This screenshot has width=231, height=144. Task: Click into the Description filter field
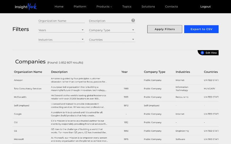[x=110, y=21]
